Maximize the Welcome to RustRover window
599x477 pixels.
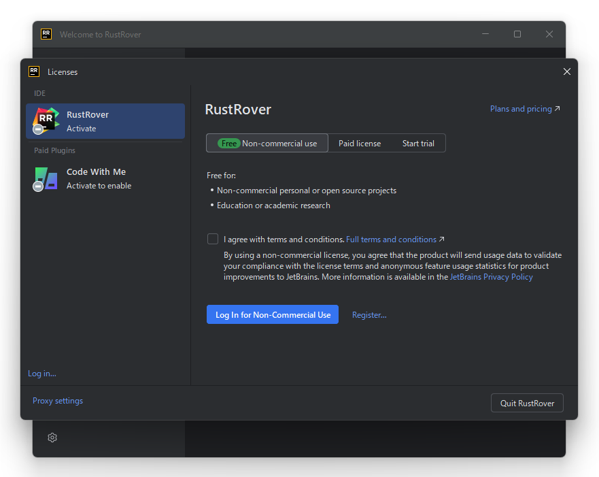pyautogui.click(x=517, y=34)
